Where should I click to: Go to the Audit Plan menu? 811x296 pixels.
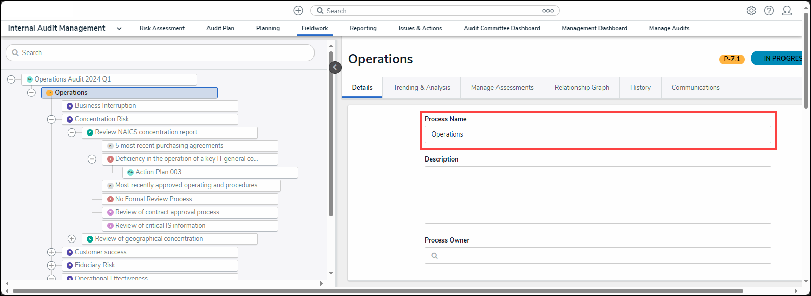pyautogui.click(x=220, y=29)
